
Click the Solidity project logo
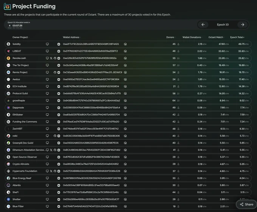(8, 44)
